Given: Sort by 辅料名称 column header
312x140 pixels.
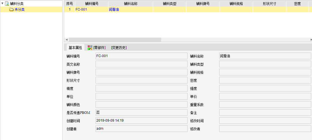Looking at the screenshot, I should [131, 3].
